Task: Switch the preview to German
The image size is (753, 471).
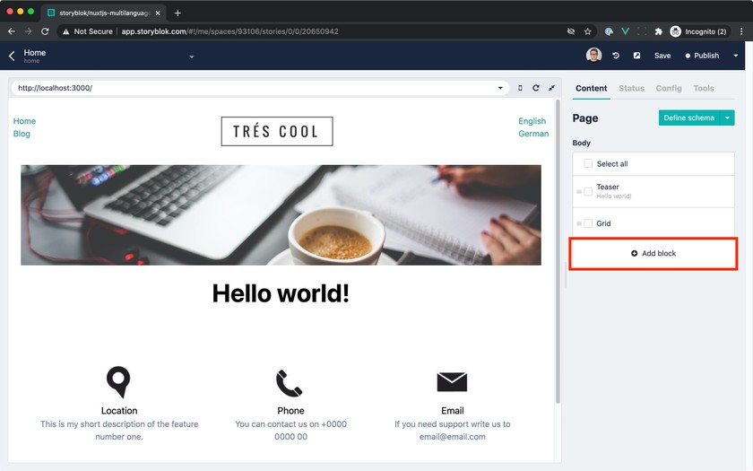Action: [x=533, y=134]
